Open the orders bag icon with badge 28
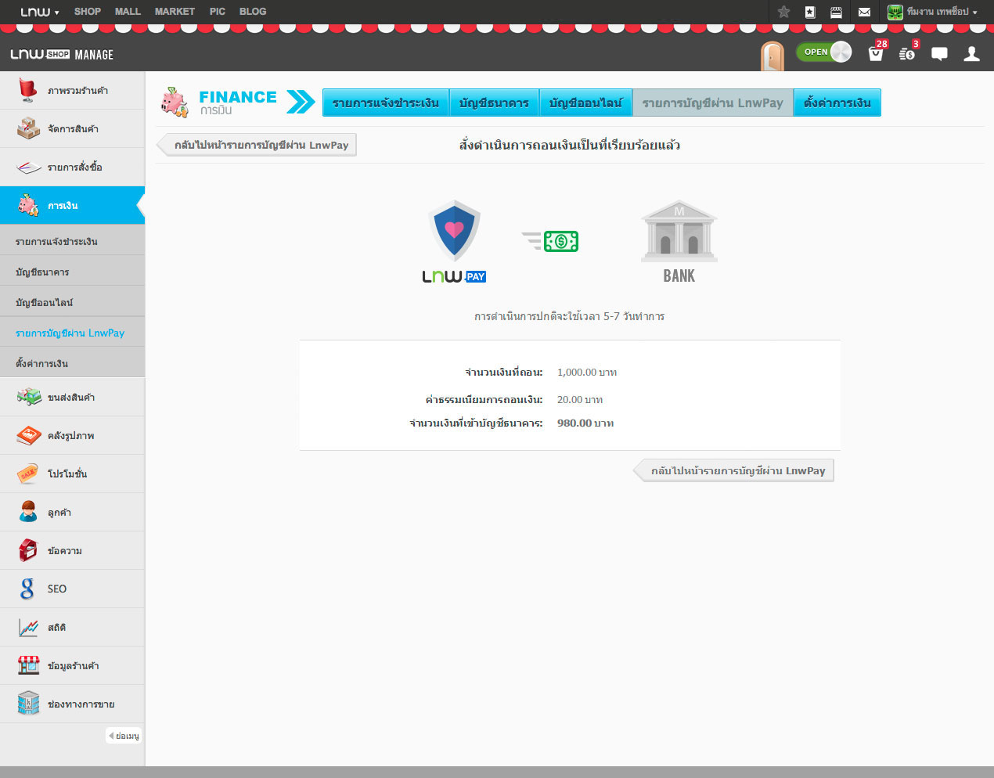The height and width of the screenshot is (778, 994). click(x=876, y=53)
